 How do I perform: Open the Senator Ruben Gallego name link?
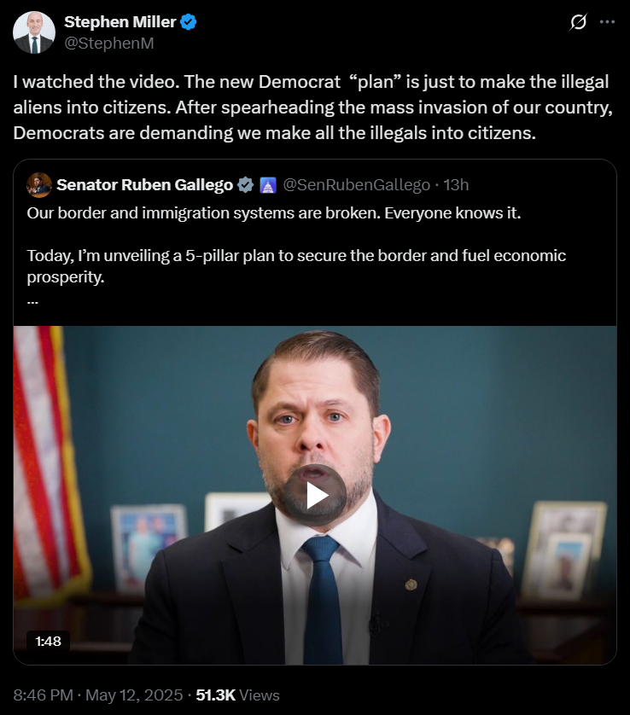tap(144, 184)
